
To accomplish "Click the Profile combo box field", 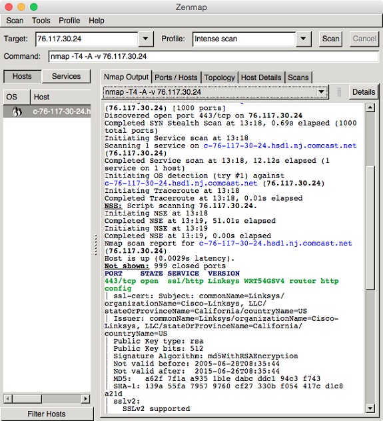I will point(244,39).
